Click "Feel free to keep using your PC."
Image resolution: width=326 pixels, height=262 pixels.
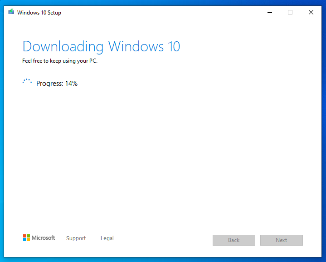click(x=60, y=61)
